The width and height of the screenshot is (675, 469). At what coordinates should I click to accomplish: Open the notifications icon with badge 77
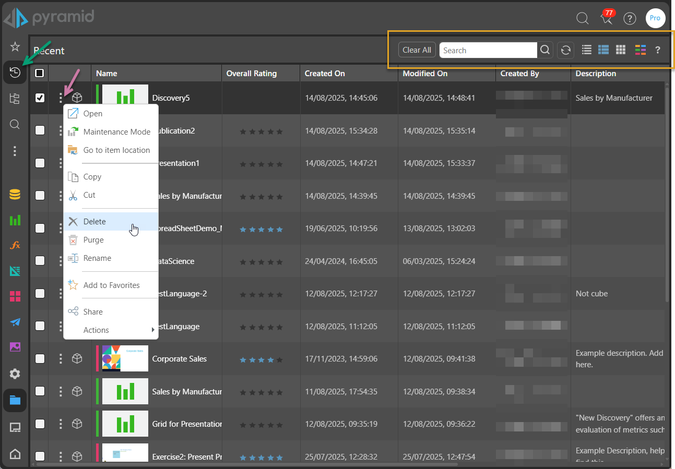606,19
